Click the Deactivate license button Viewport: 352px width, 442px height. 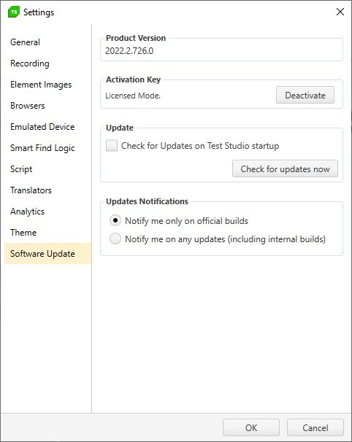(305, 96)
